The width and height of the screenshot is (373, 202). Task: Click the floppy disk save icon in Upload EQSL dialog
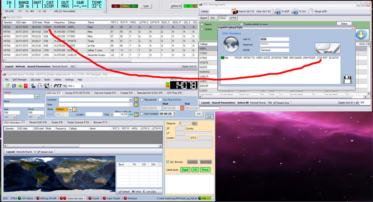click(x=347, y=80)
